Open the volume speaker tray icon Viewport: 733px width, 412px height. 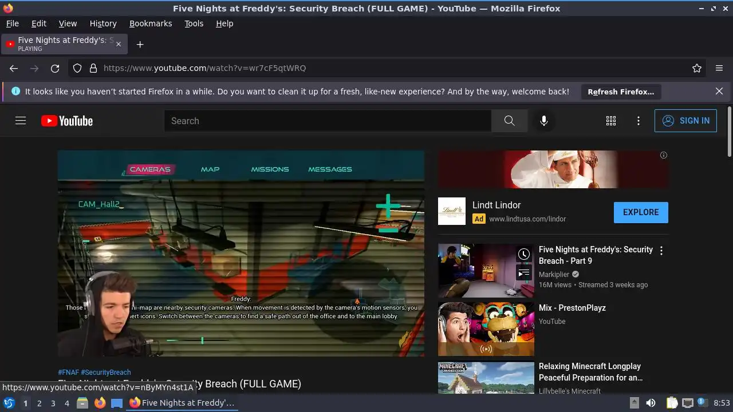pyautogui.click(x=651, y=403)
